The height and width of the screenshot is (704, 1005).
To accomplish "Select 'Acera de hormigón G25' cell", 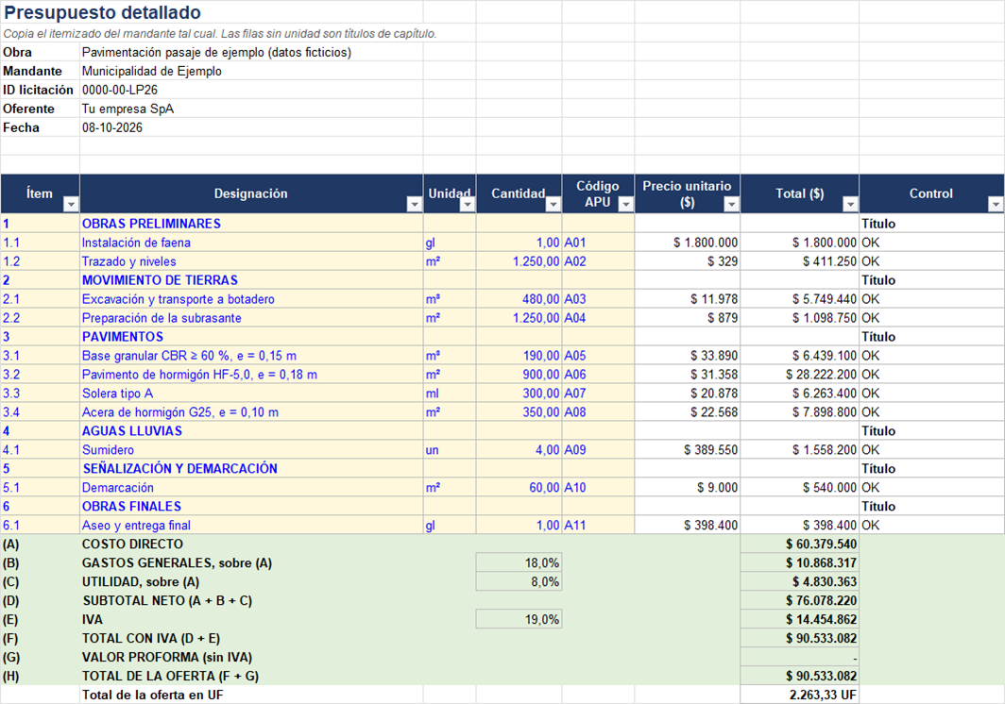I will click(251, 411).
